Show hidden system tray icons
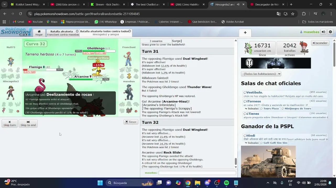This screenshot has height=188, width=336. [268, 183]
